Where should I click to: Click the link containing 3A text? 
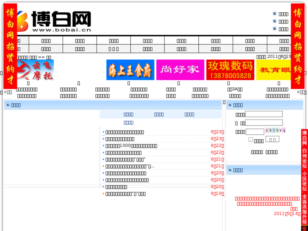pyautogui.click(x=235, y=89)
